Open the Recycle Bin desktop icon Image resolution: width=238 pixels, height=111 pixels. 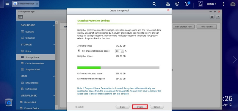tap(9, 102)
